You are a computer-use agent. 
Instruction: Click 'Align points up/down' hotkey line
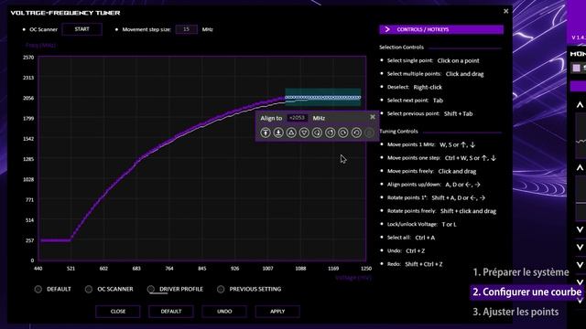(x=434, y=185)
